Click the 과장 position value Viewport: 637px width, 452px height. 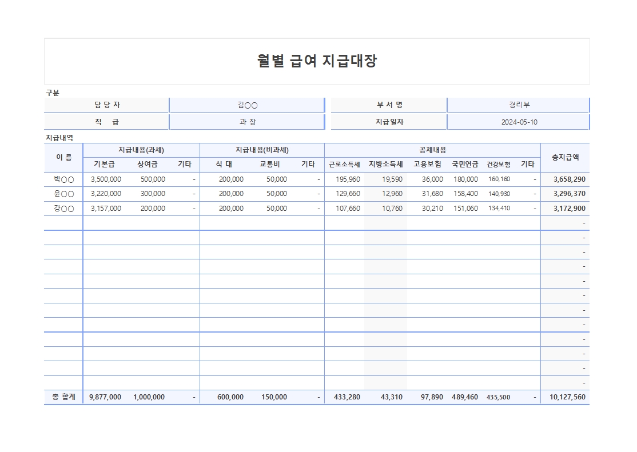[248, 122]
